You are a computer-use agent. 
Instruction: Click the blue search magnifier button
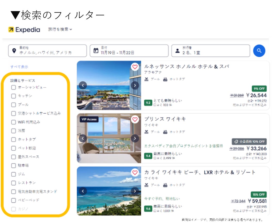259,51
